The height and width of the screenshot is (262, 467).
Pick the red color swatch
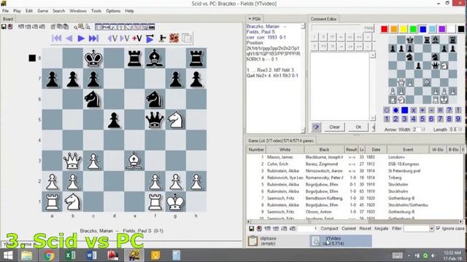coord(385,29)
